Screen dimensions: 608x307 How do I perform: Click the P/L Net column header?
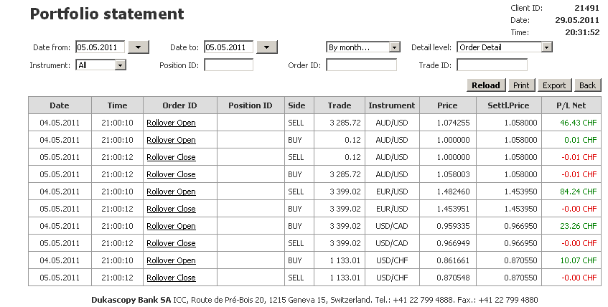coord(571,105)
